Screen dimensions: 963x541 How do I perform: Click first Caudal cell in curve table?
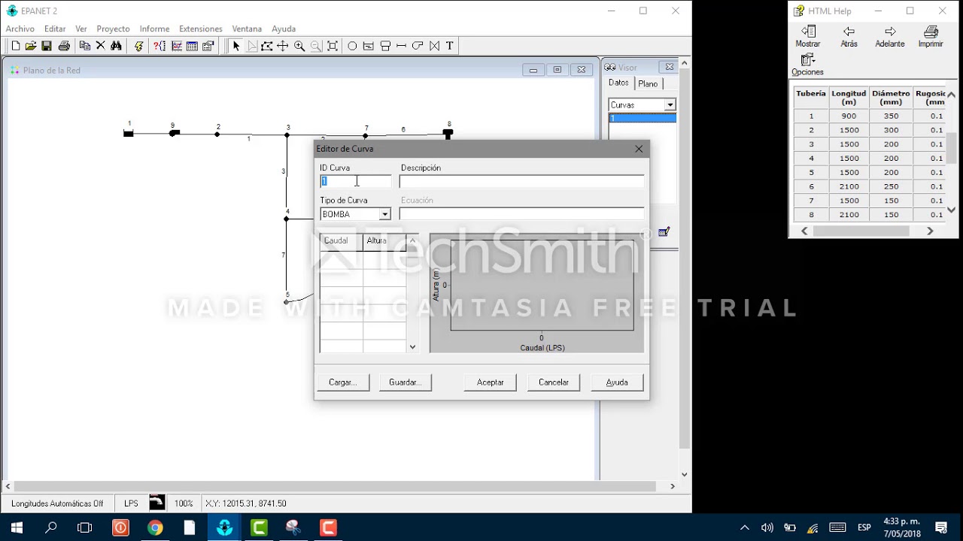tap(342, 258)
